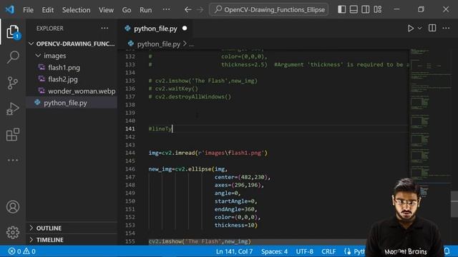
Task: Open the File menu
Action: [28, 10]
